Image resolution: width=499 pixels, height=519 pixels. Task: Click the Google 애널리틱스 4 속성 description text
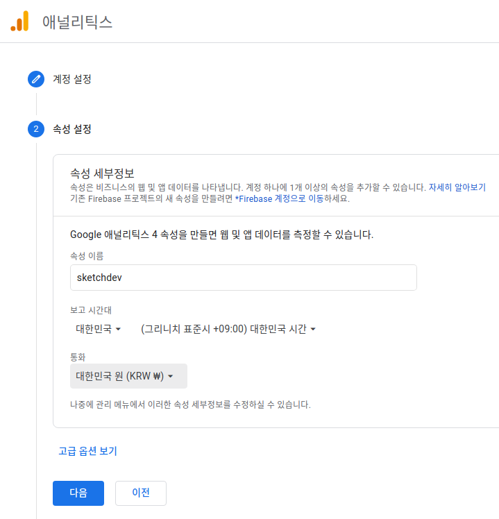point(221,235)
